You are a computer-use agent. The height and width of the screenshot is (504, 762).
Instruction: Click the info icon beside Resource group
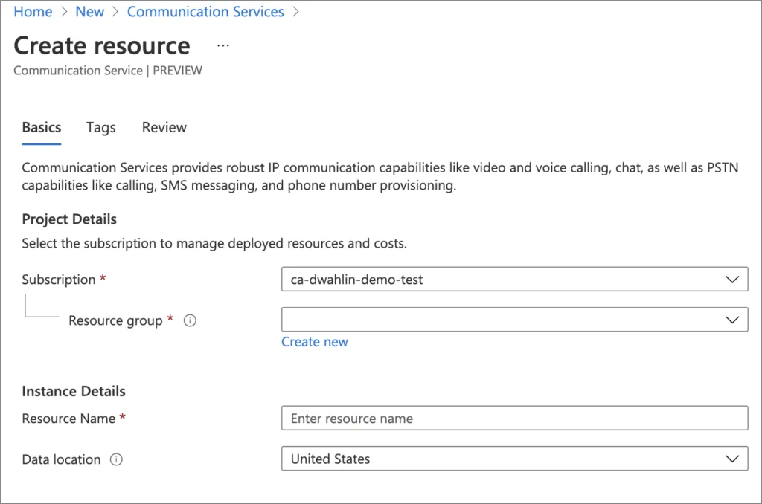coord(190,320)
